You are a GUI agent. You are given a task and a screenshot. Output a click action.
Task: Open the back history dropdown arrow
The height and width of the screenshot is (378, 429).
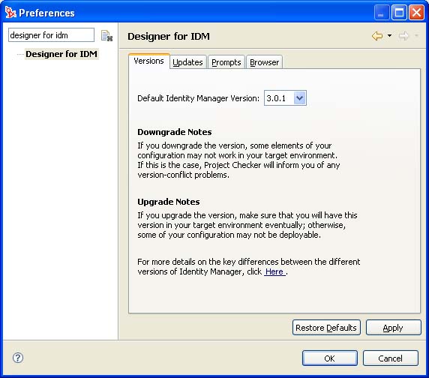(389, 35)
